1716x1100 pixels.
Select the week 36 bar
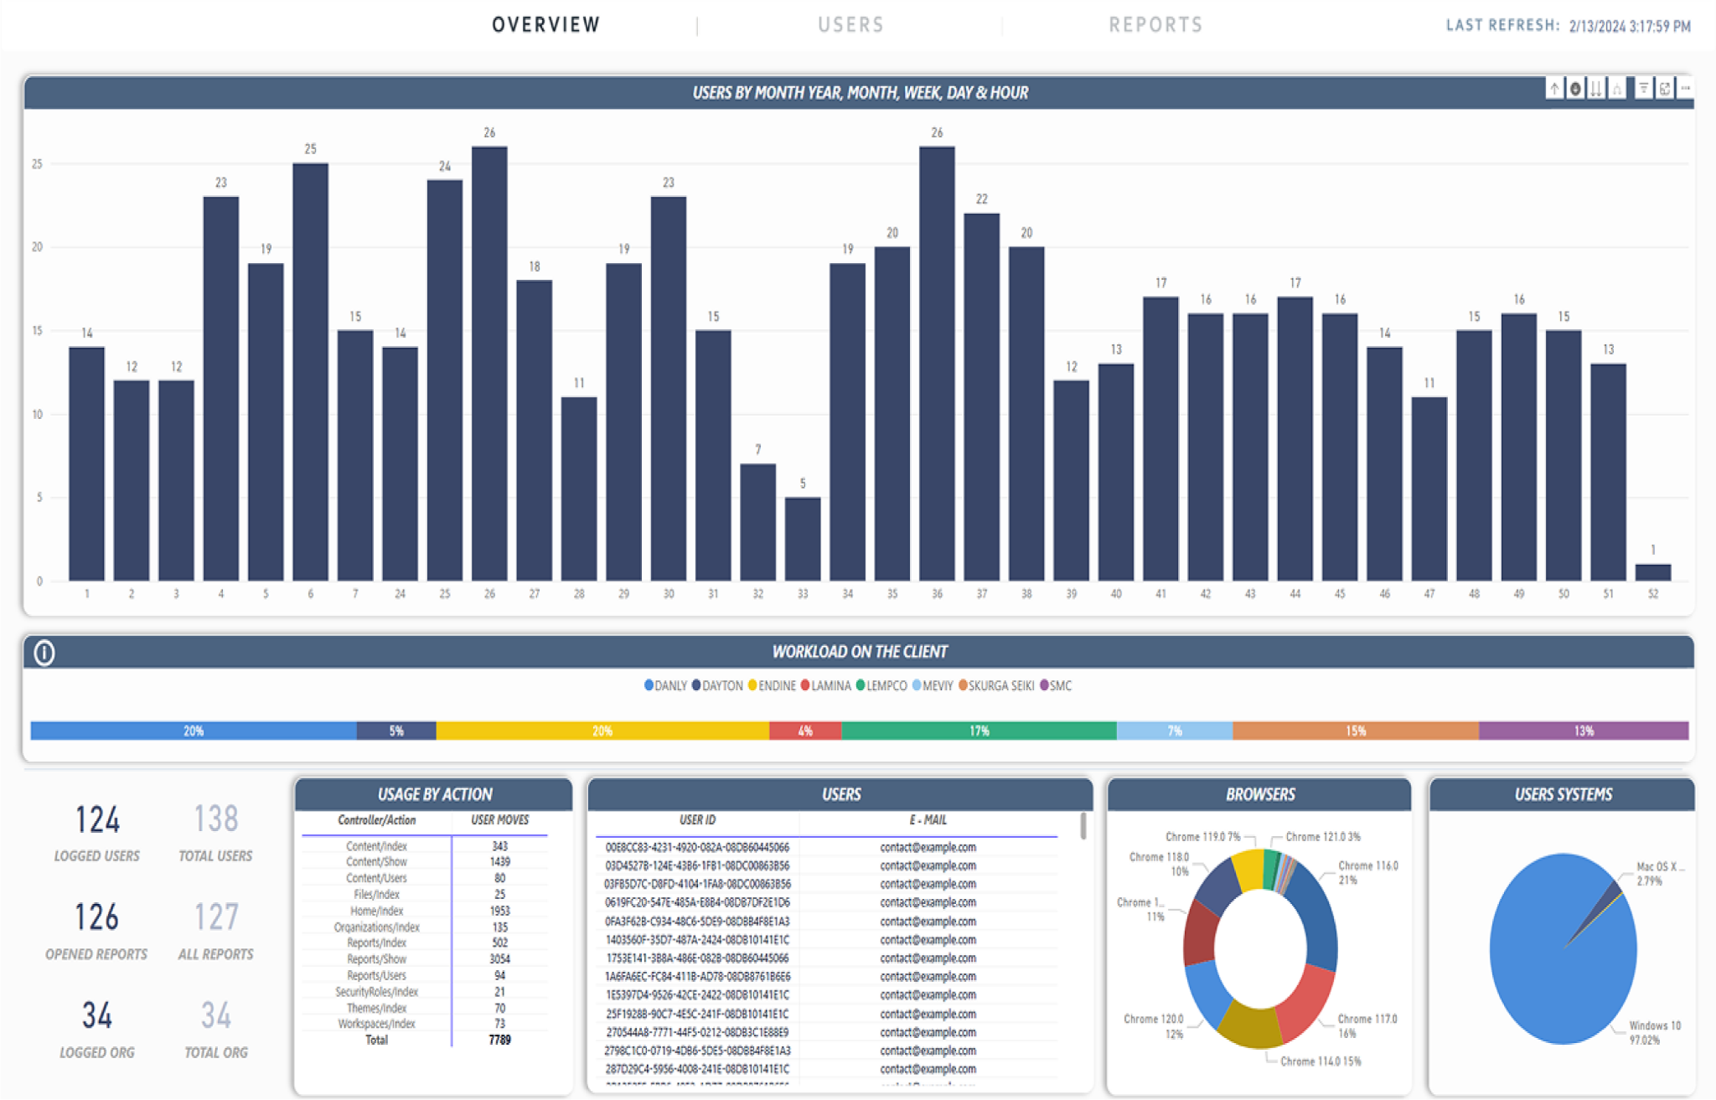click(x=937, y=363)
